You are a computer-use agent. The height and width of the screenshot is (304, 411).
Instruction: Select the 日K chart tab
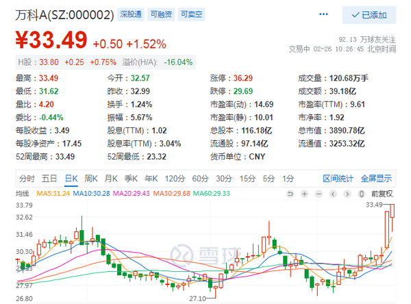tap(71, 179)
